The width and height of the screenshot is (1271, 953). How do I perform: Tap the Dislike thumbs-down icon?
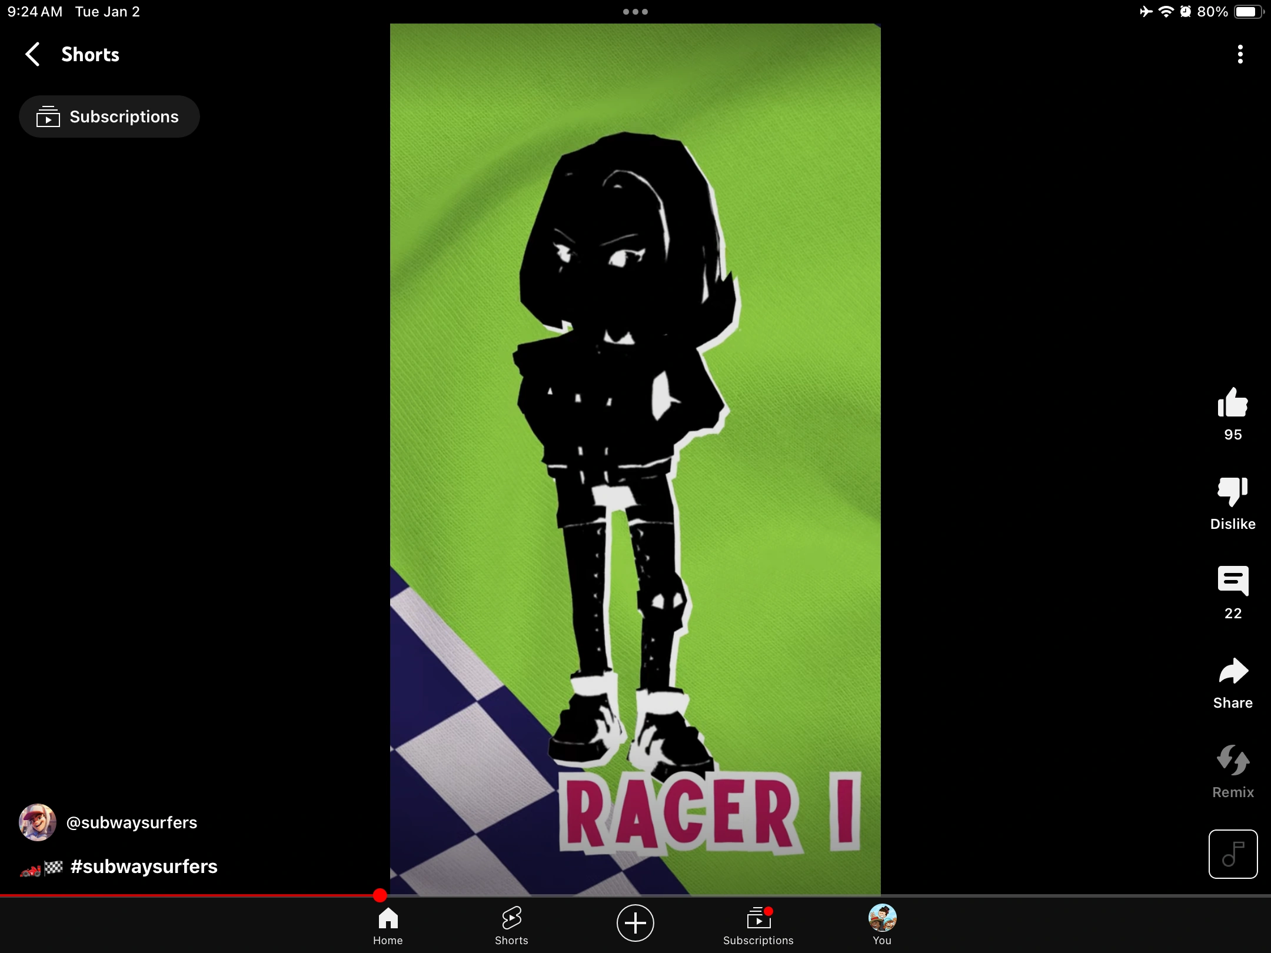(1233, 492)
